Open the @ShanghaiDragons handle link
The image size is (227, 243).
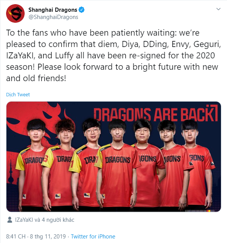[x=53, y=17]
